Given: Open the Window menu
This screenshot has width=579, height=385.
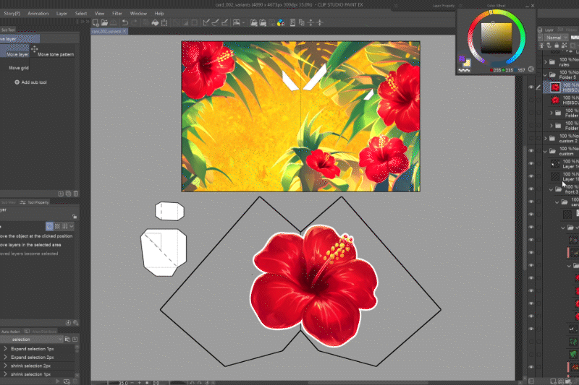Looking at the screenshot, I should (138, 13).
